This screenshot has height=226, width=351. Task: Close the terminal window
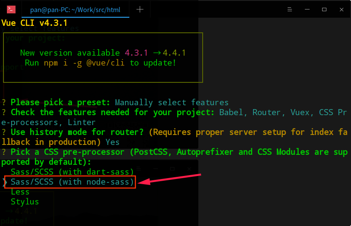(342, 9)
